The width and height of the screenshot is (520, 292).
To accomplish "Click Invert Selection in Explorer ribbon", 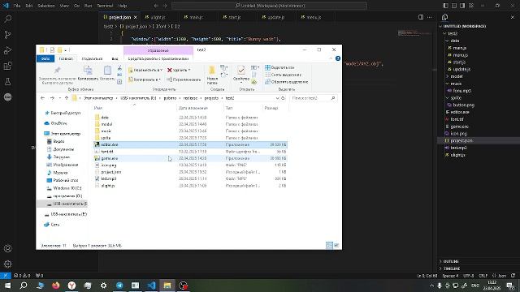I will click(287, 82).
